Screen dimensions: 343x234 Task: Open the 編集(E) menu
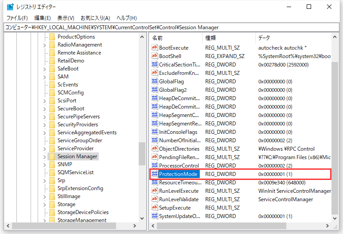click(x=43, y=18)
